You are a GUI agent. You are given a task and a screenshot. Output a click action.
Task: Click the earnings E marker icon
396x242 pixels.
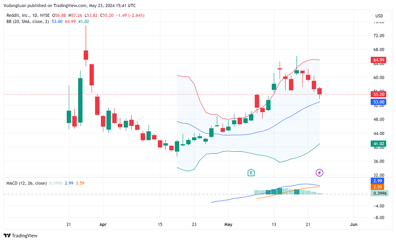251,173
